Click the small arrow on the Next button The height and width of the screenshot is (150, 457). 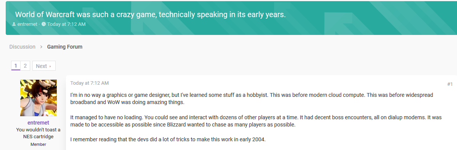50,66
